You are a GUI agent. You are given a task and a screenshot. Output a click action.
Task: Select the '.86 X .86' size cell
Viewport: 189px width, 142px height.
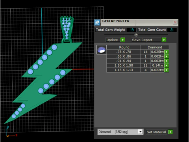(124, 56)
